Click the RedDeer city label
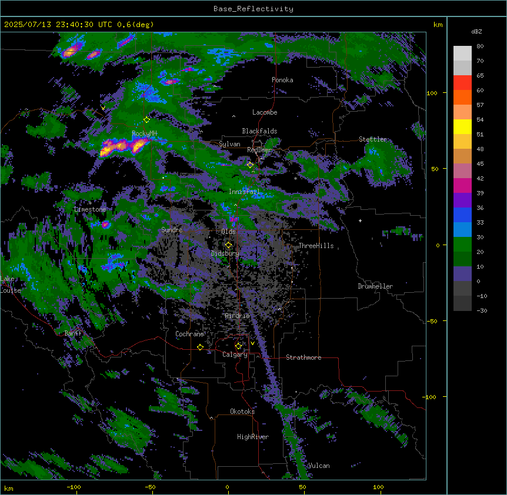 point(259,150)
